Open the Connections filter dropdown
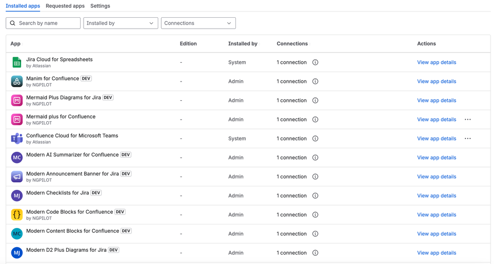Image resolution: width=494 pixels, height=264 pixels. click(198, 23)
